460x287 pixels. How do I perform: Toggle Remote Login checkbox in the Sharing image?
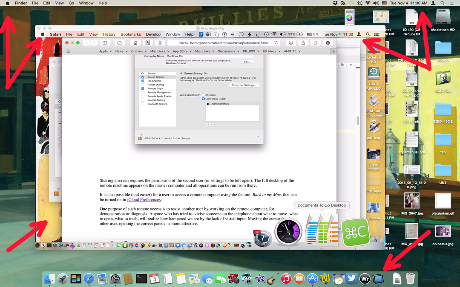(x=143, y=88)
